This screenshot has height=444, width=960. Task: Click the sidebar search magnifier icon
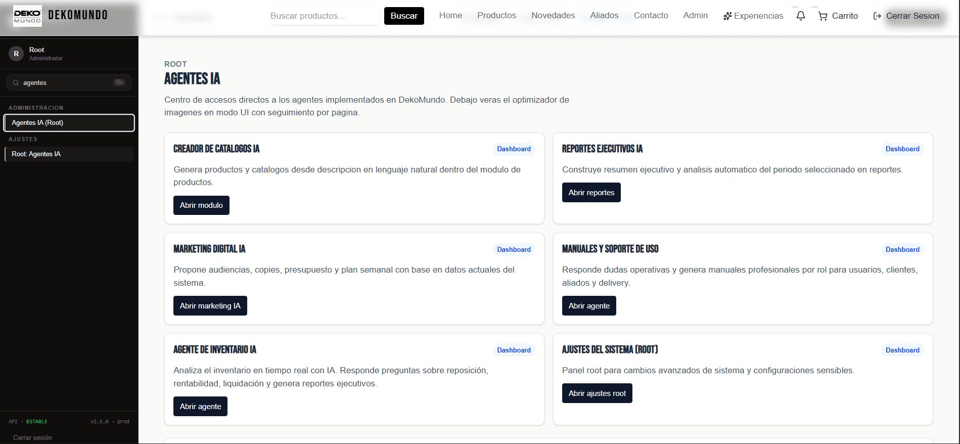click(16, 82)
